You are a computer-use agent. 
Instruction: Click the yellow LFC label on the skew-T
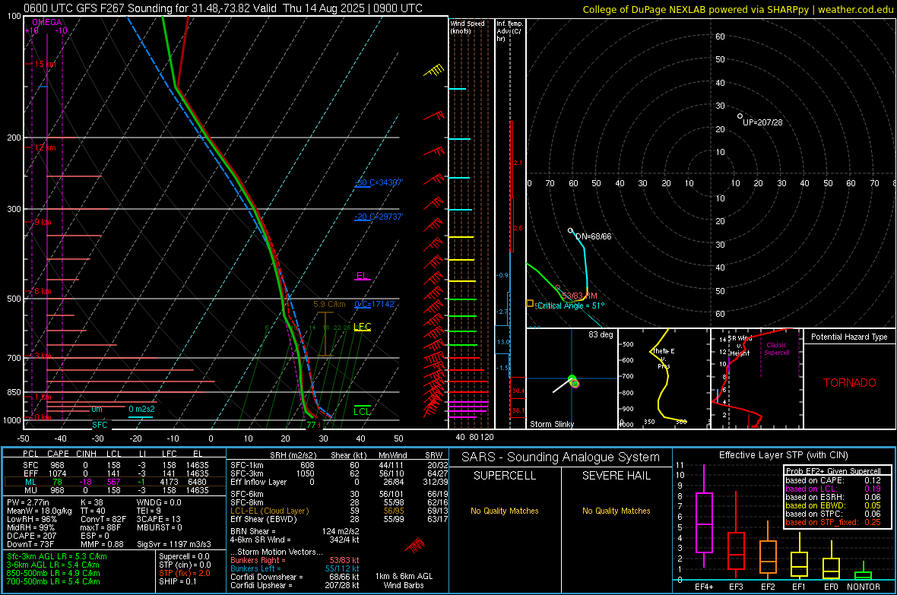[x=362, y=327]
